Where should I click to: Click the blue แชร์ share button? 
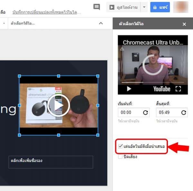[x=160, y=7]
